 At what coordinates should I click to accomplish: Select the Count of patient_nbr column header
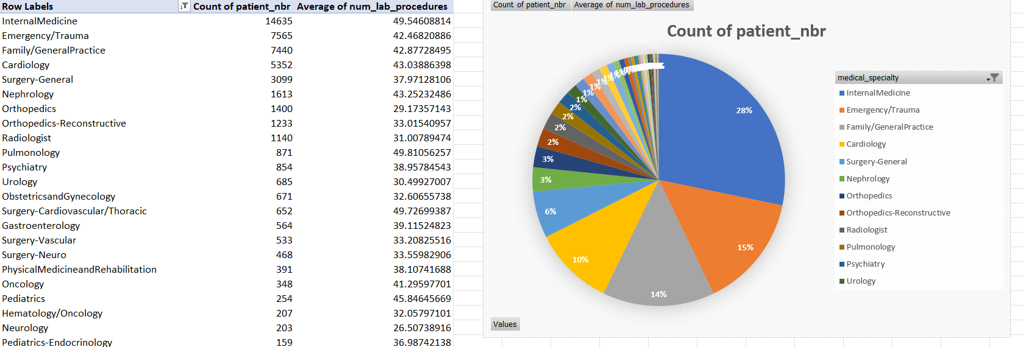click(x=242, y=6)
